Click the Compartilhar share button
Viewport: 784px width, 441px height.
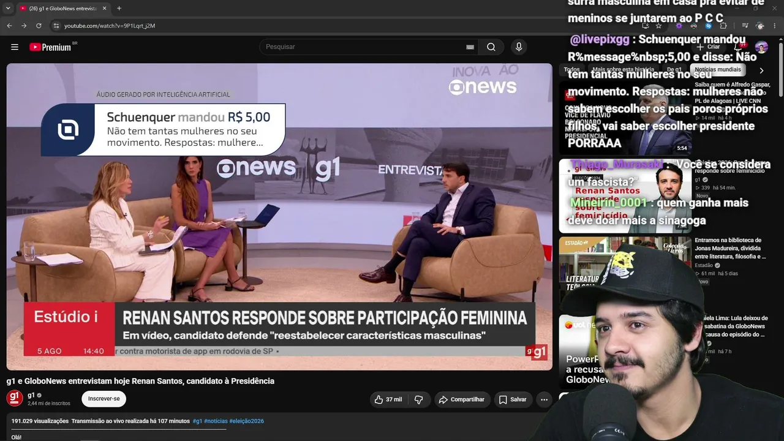coord(462,399)
